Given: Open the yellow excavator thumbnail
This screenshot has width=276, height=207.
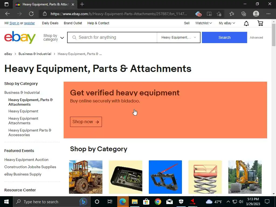Looking at the screenshot, I should click(x=245, y=177).
